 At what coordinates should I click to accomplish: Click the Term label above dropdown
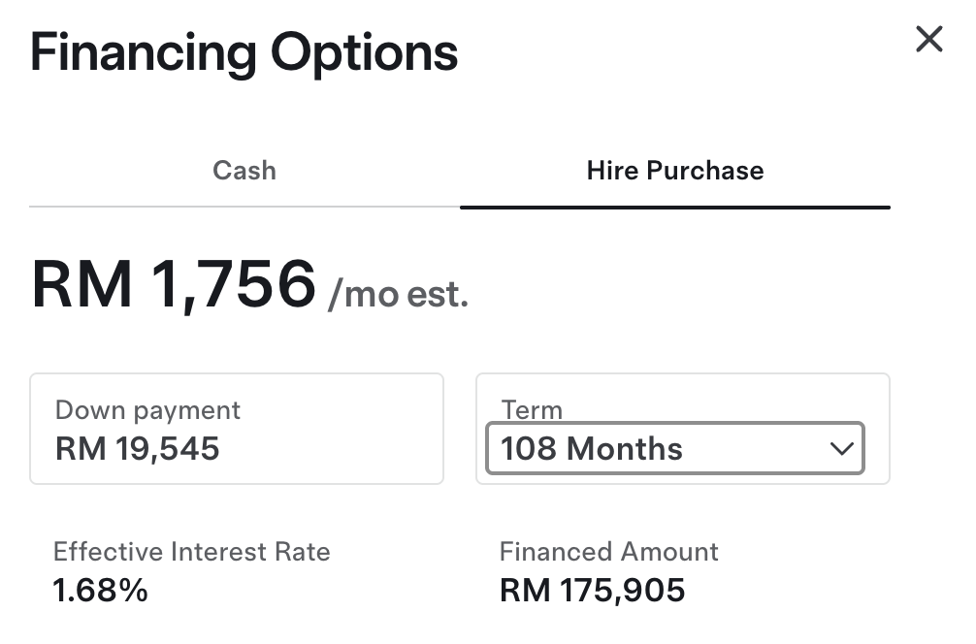[532, 410]
